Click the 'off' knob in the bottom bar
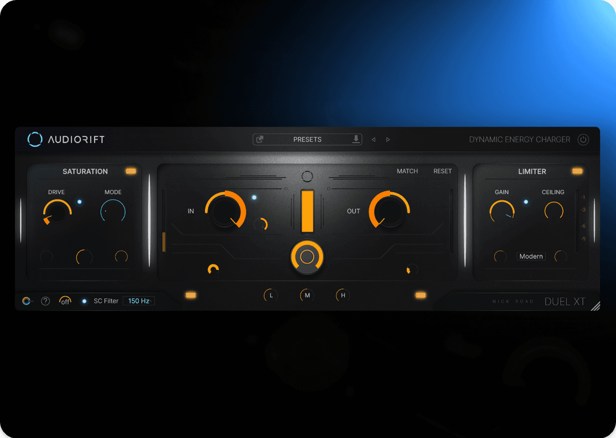This screenshot has height=438, width=616. (x=65, y=301)
